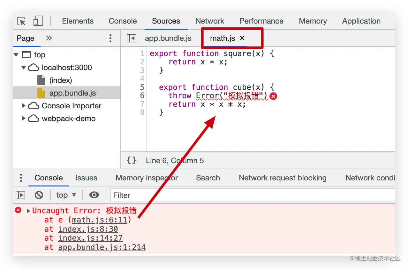Viewport: 408px width, 269px height.
Task: Follow the index.js:14:27 stack link
Action: pyautogui.click(x=90, y=238)
